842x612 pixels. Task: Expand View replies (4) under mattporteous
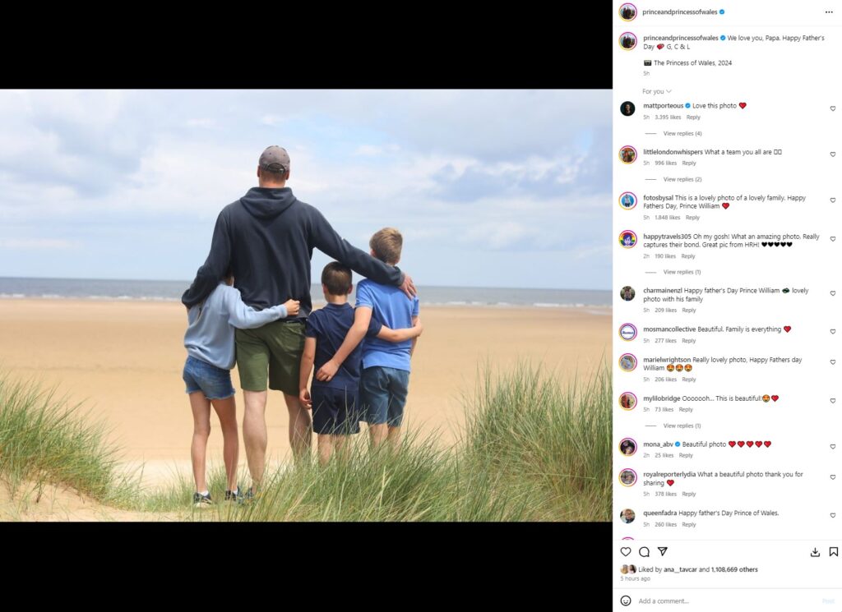(682, 133)
